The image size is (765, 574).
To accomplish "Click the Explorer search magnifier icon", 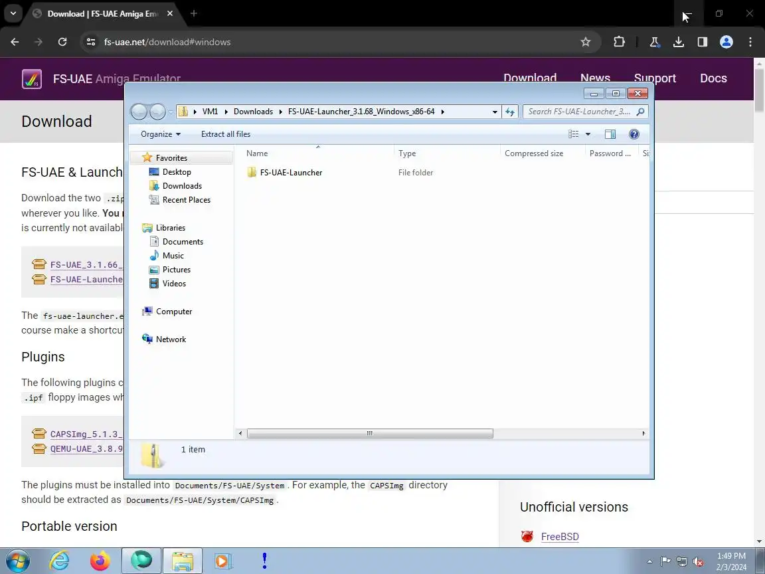I will click(x=641, y=112).
